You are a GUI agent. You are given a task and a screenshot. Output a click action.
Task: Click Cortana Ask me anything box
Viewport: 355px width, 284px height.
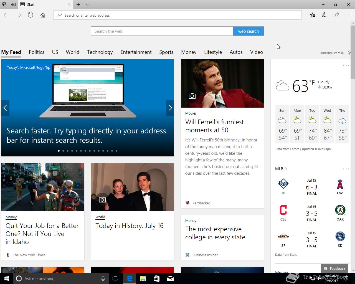pyautogui.click(x=61, y=278)
